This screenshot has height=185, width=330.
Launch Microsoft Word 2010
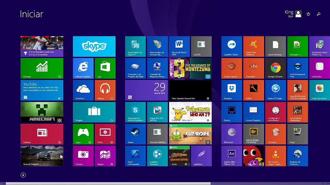pos(179,47)
